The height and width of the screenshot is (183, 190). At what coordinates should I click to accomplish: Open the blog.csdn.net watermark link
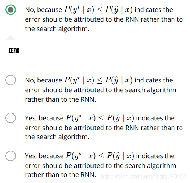click(x=144, y=177)
